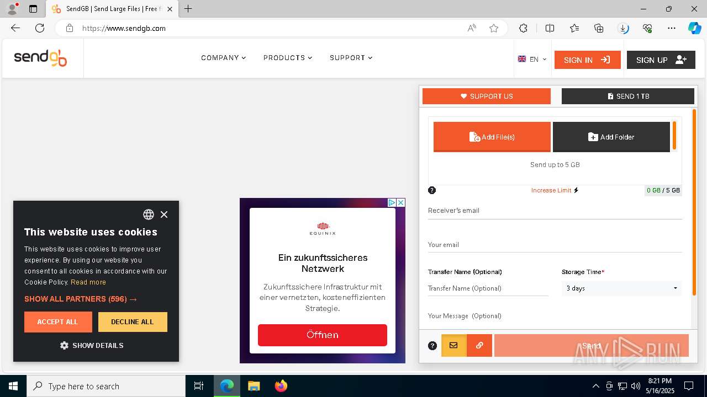Open the volume control in system tray
707x397 pixels.
636,386
